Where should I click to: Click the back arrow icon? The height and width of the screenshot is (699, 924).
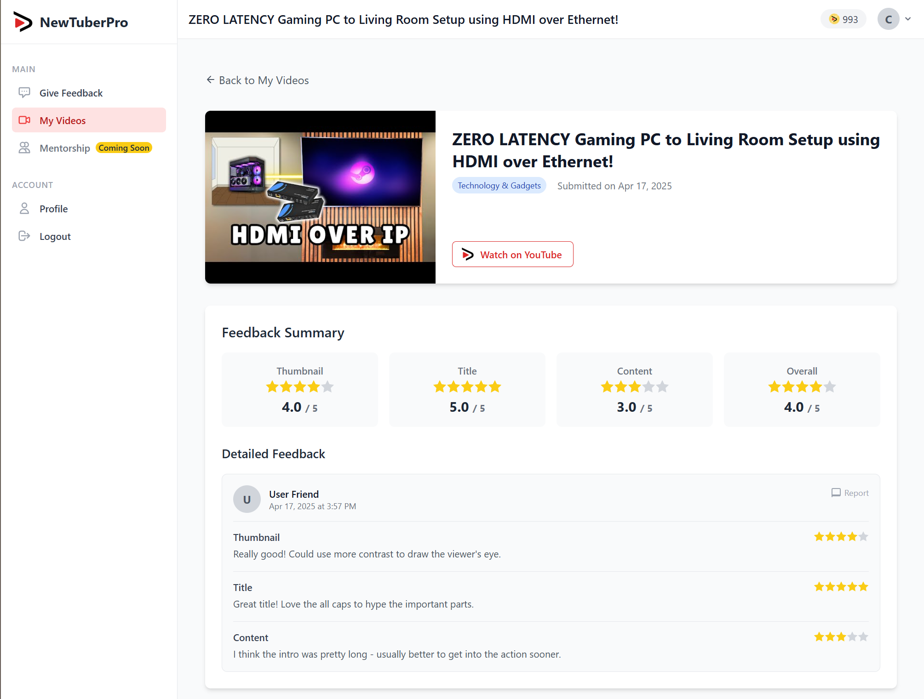(x=211, y=80)
